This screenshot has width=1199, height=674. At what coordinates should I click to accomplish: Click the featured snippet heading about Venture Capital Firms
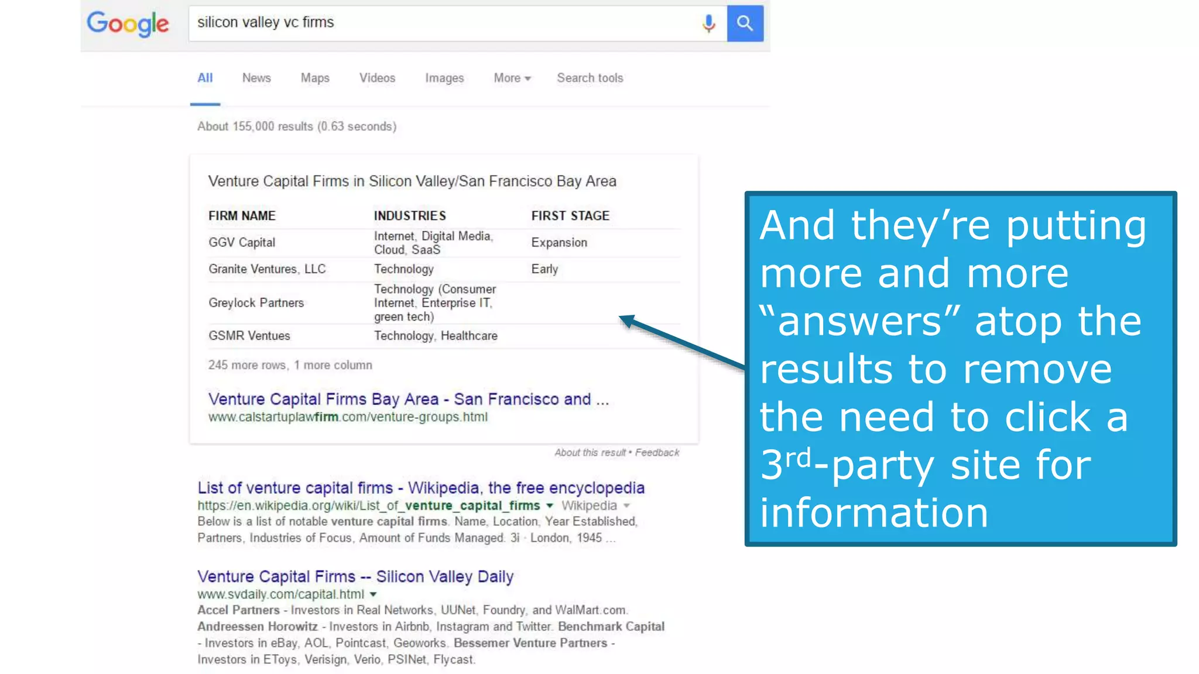pyautogui.click(x=412, y=181)
